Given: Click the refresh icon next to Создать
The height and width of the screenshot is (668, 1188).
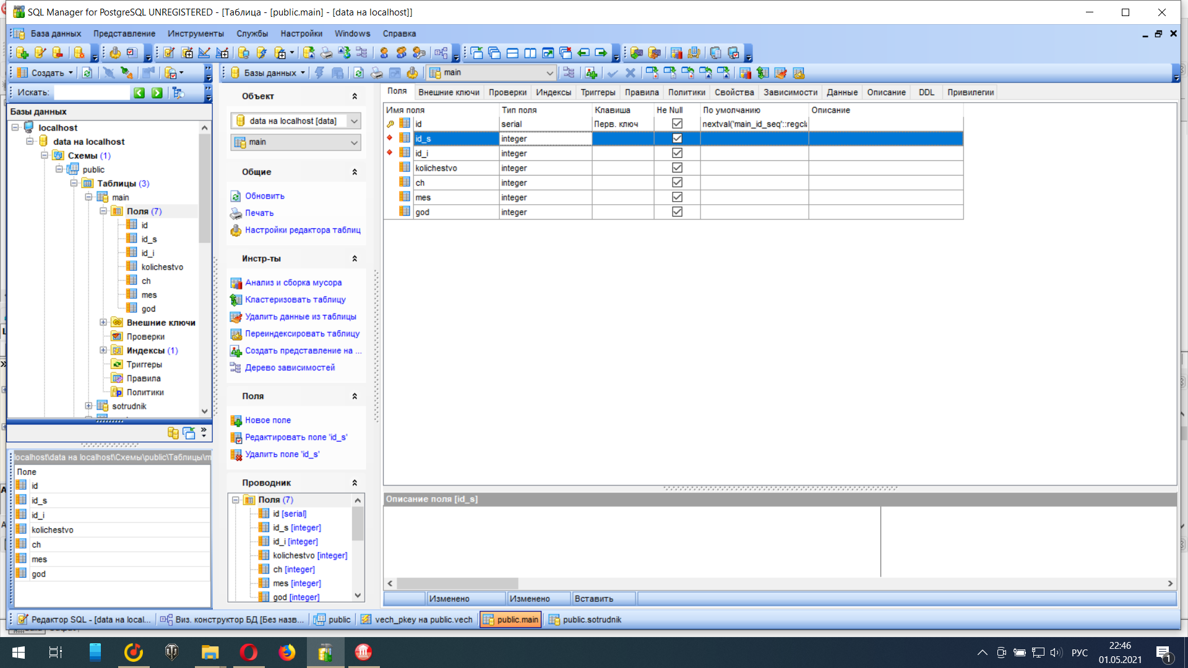Looking at the screenshot, I should click(x=87, y=73).
